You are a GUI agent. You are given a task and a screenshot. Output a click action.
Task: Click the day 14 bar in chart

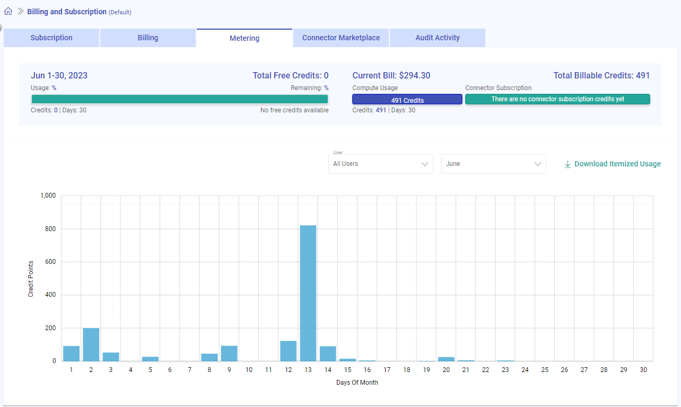(x=328, y=353)
